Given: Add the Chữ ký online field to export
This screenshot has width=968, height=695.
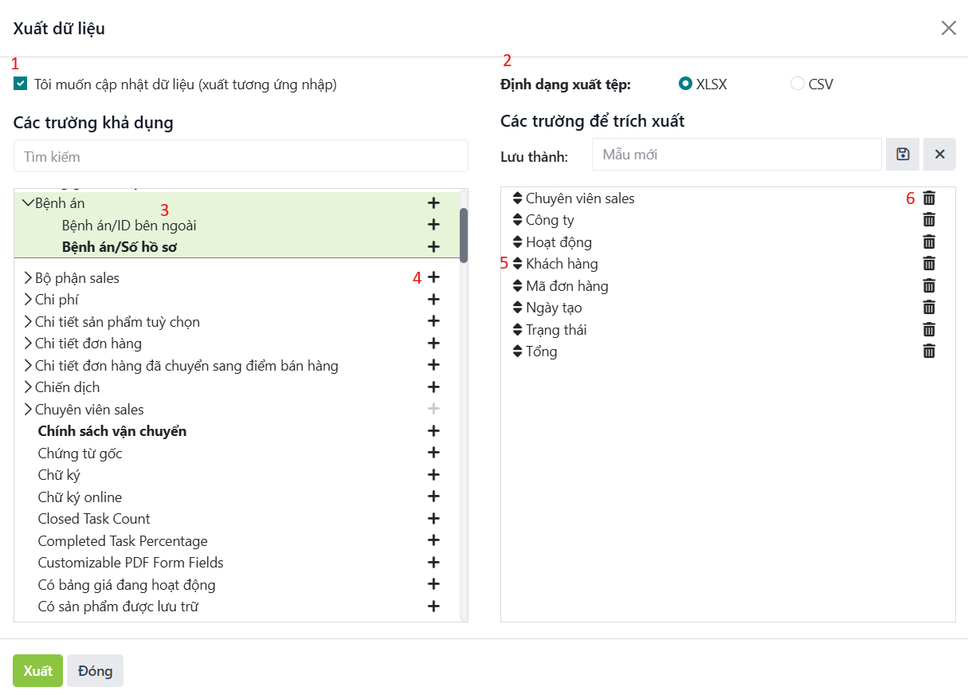Looking at the screenshot, I should 433,497.
